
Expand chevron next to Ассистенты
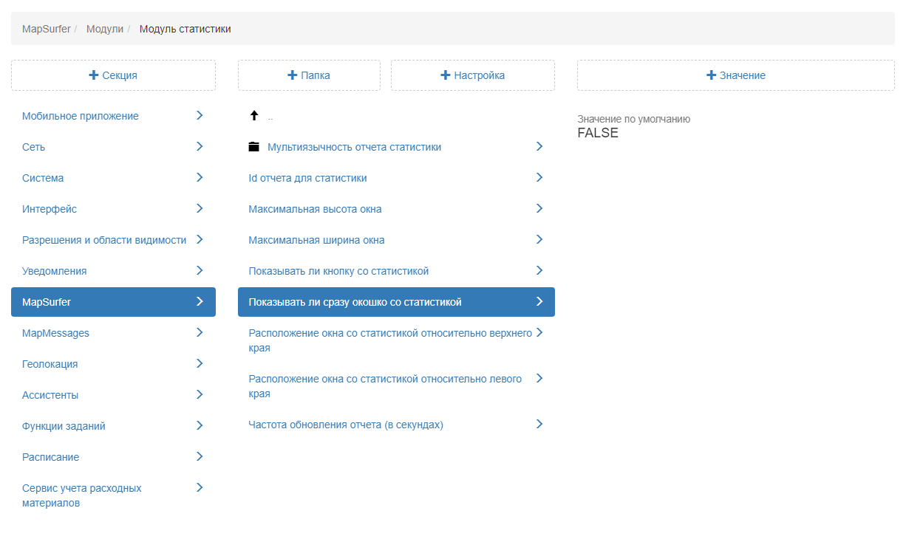coord(200,394)
